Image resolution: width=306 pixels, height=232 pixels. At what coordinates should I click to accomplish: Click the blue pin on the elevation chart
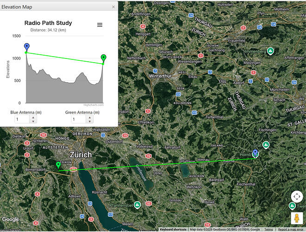(x=26, y=47)
